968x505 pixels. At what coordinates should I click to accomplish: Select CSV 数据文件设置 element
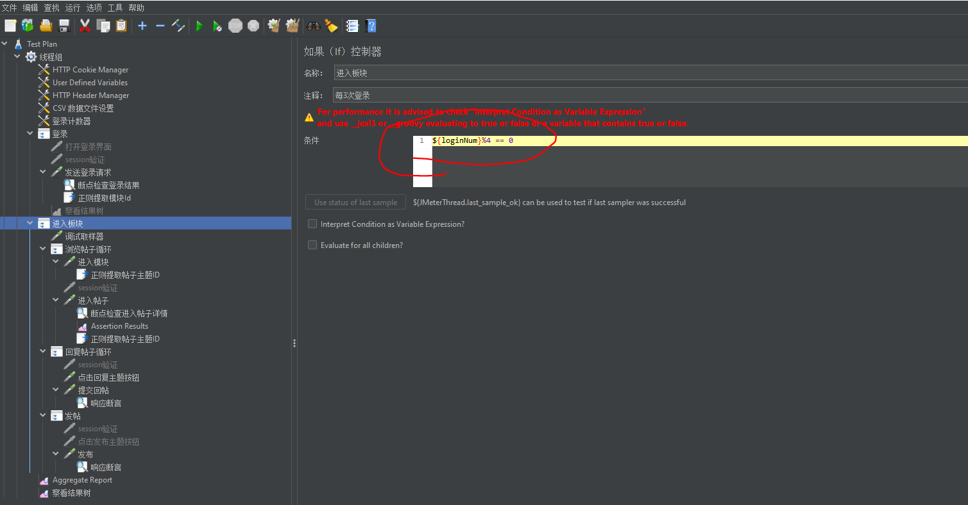83,108
